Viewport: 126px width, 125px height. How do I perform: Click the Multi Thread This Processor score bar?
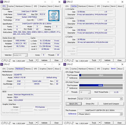click(x=101, y=85)
